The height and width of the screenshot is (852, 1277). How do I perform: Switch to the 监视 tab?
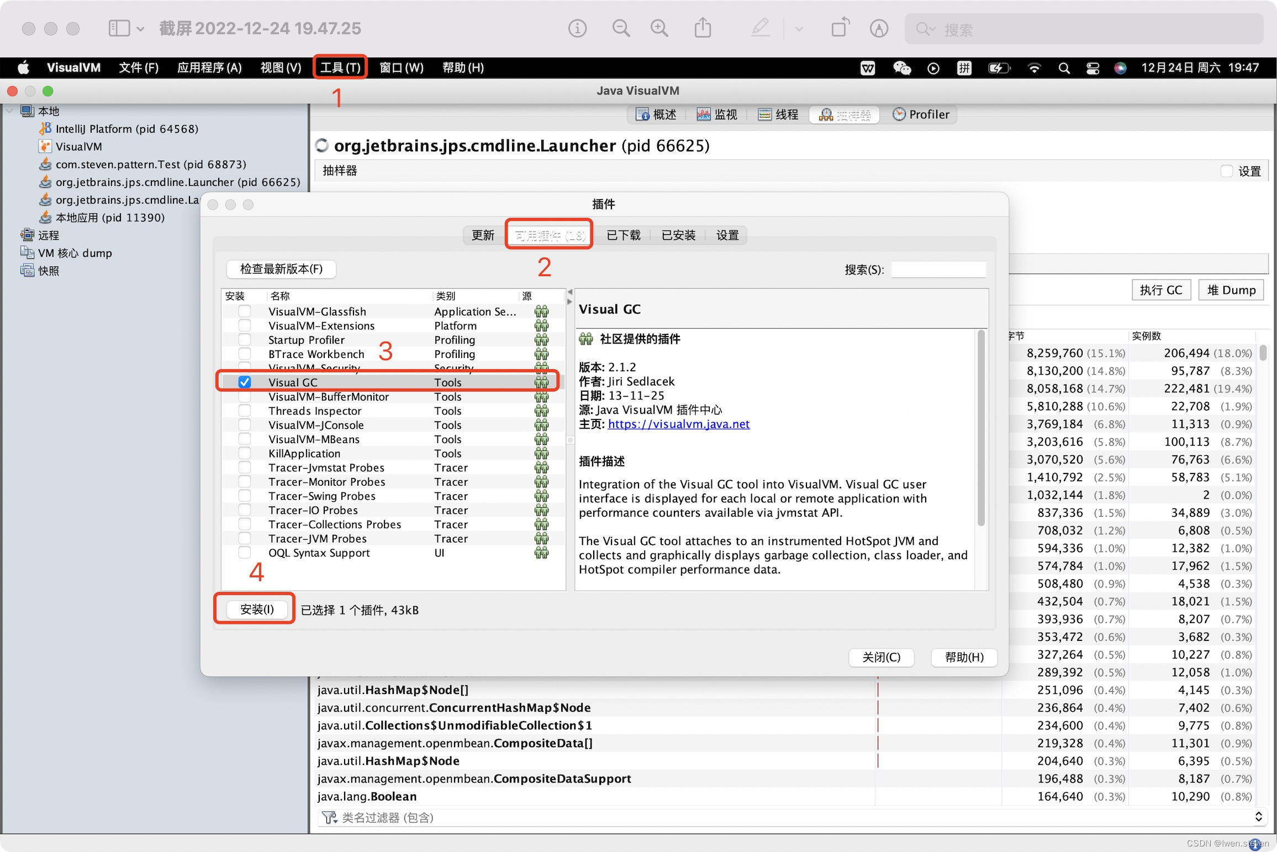717,114
